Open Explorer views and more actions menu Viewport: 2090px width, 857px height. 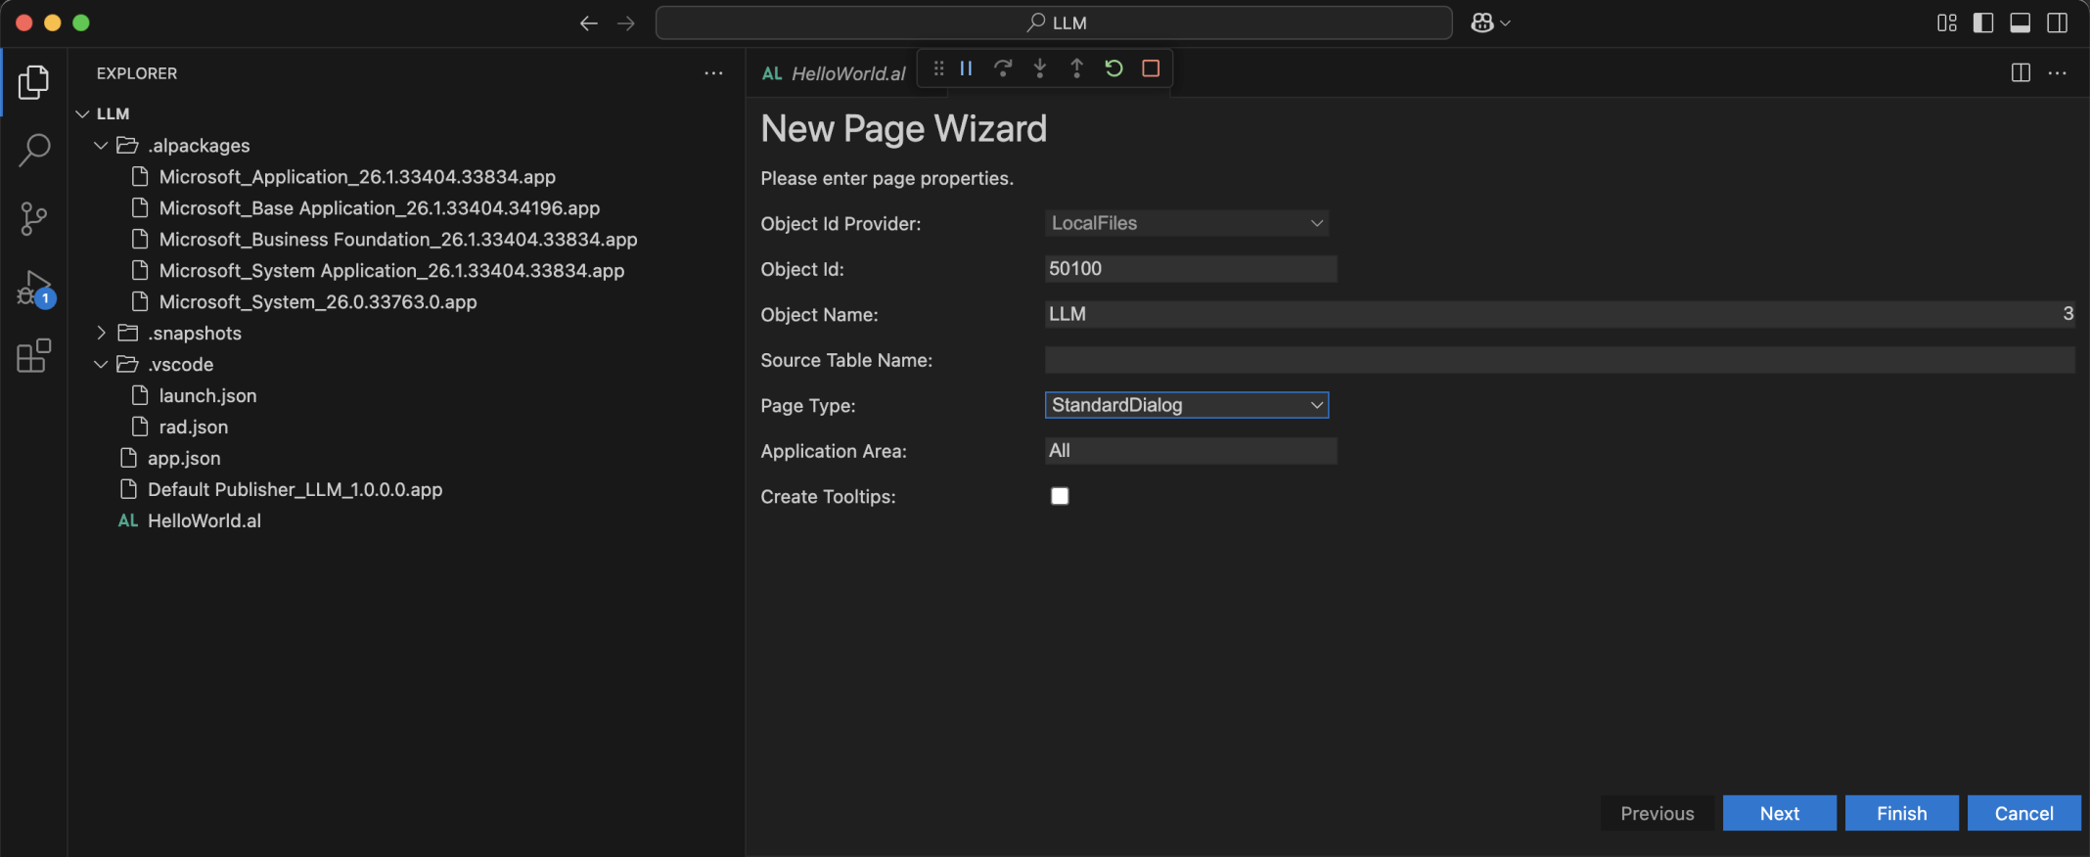(x=713, y=73)
